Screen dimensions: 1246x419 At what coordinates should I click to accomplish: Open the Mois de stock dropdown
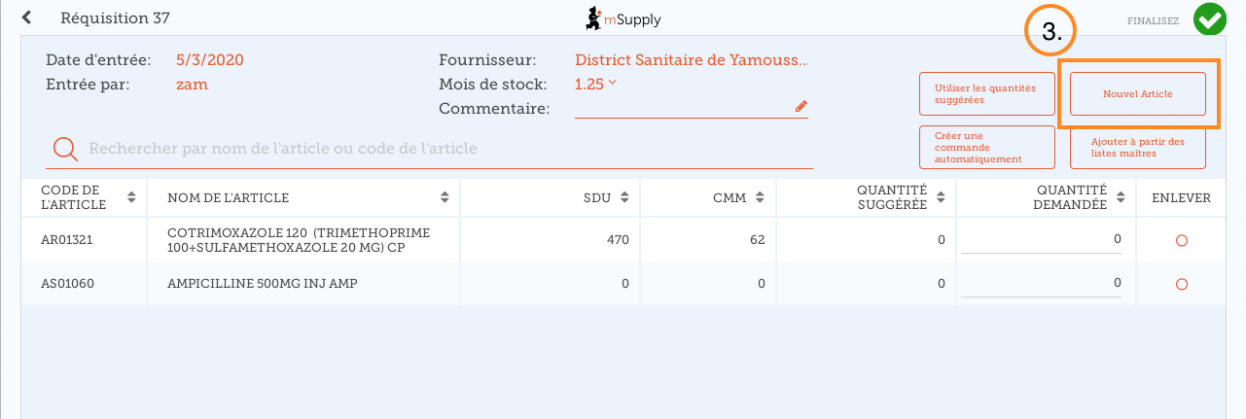tap(612, 84)
